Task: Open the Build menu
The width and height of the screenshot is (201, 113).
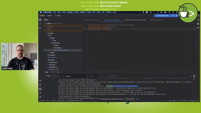Action: click(89, 12)
